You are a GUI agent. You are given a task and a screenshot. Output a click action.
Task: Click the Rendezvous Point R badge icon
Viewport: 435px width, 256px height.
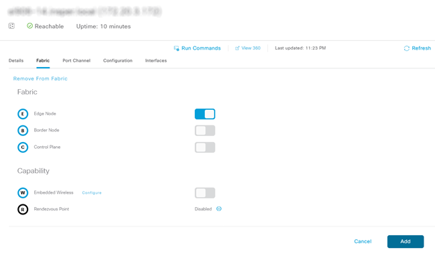coord(23,209)
